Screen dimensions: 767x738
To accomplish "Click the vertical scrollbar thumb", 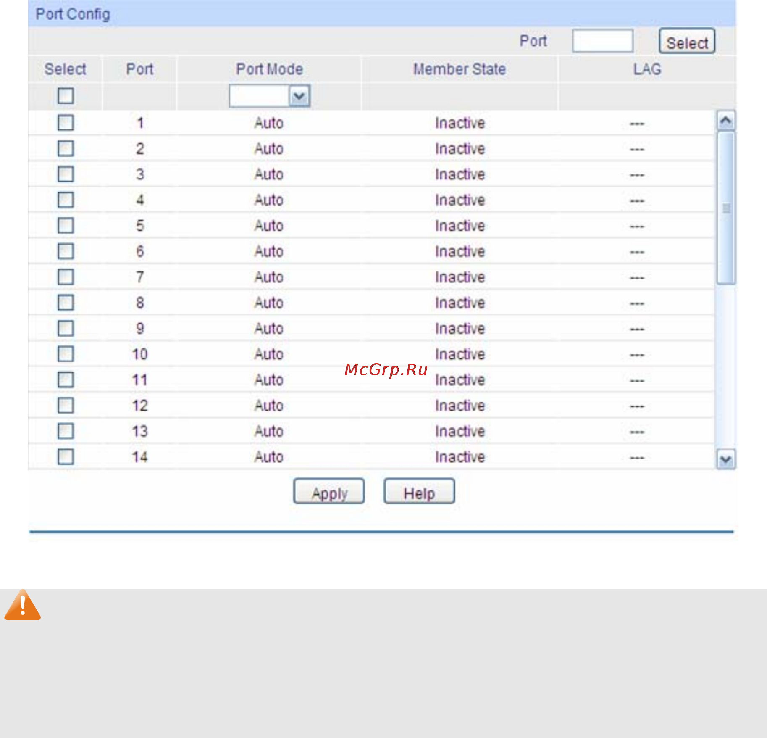I will 725,208.
